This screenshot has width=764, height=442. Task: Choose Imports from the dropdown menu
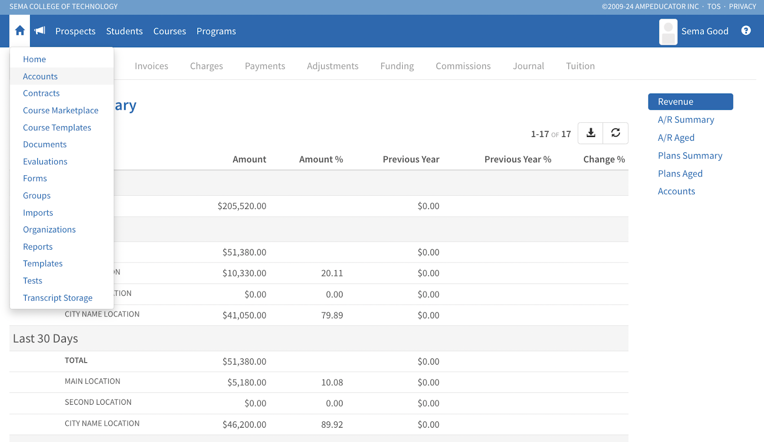tap(62, 212)
